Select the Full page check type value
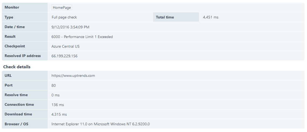The width and height of the screenshot is (307, 132). 64,17
